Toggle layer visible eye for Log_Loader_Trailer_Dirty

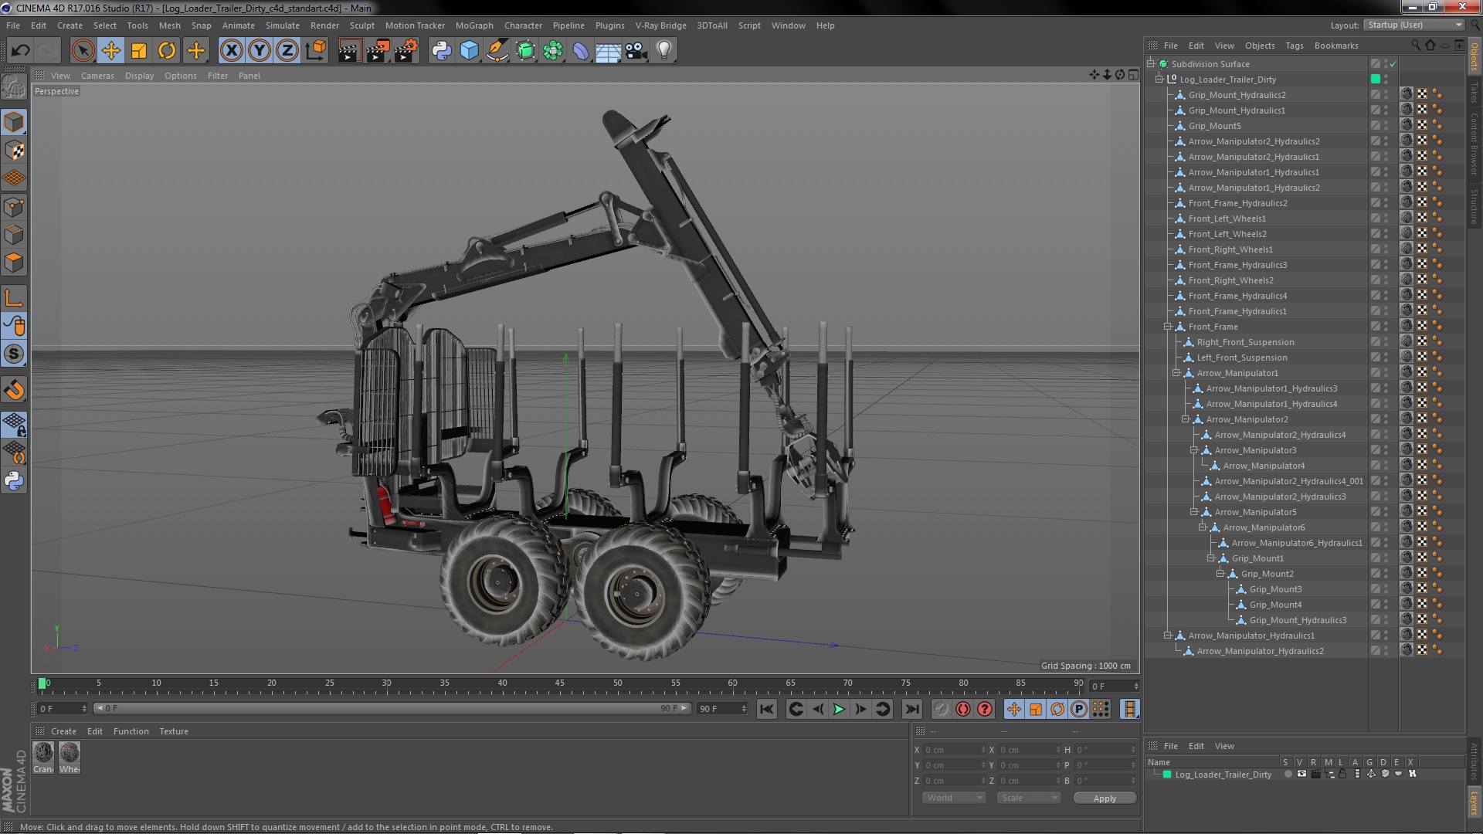click(x=1301, y=774)
